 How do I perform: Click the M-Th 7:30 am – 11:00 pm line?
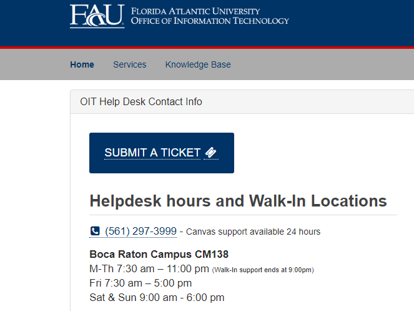[149, 269]
